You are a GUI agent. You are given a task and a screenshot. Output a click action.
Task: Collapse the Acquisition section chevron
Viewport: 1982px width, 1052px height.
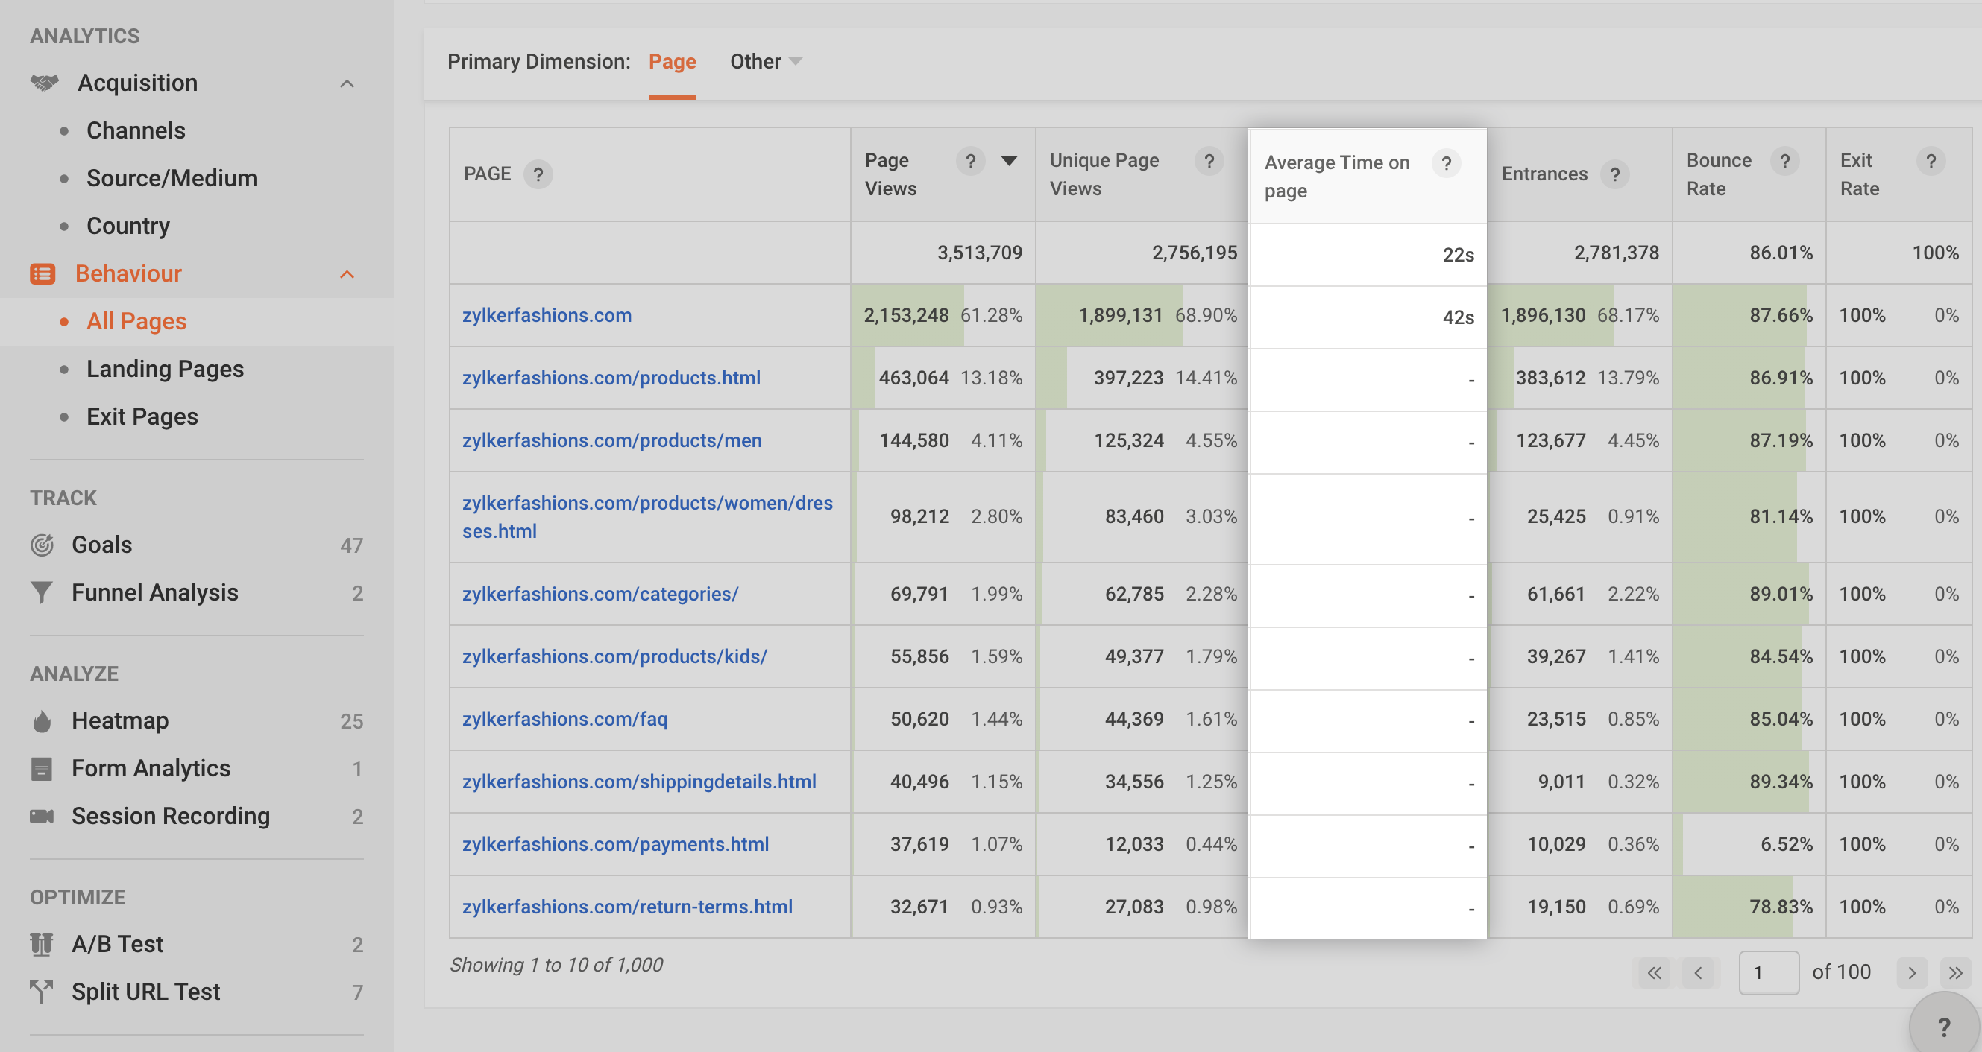(347, 83)
